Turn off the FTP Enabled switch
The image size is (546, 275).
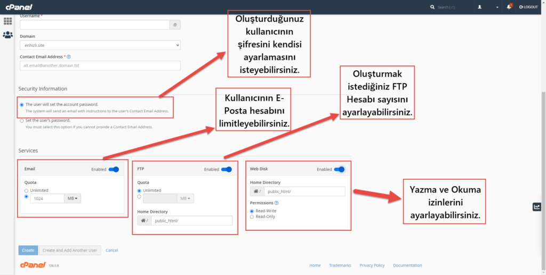[x=227, y=169]
